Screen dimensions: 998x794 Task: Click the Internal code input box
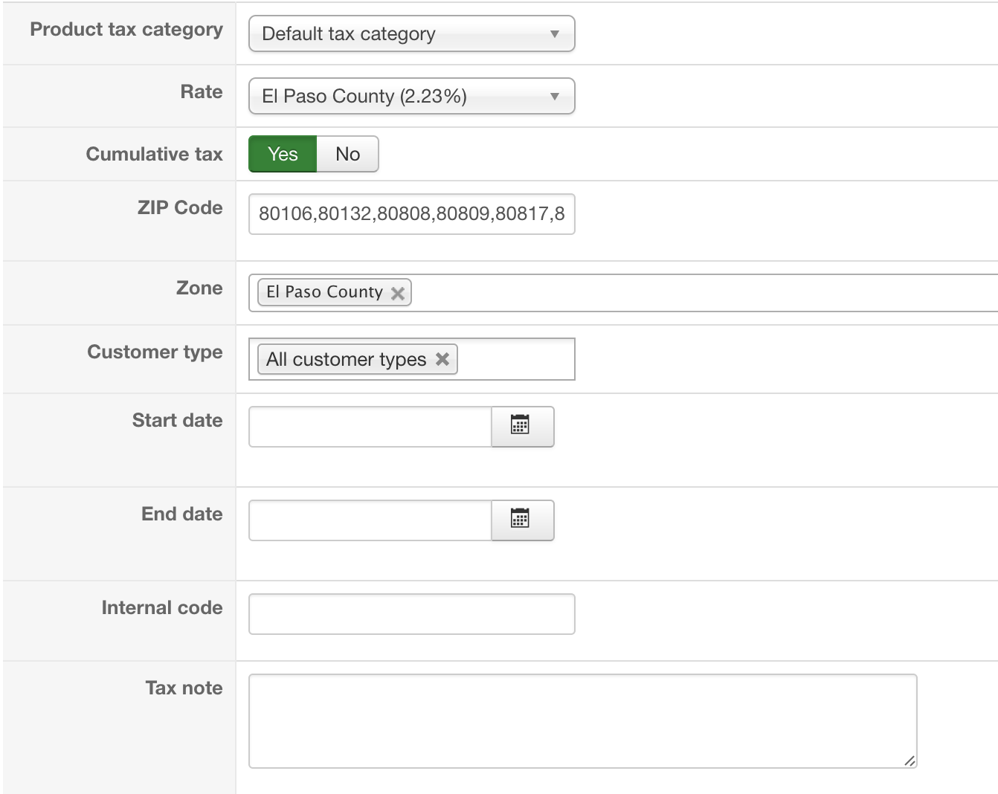click(x=411, y=614)
